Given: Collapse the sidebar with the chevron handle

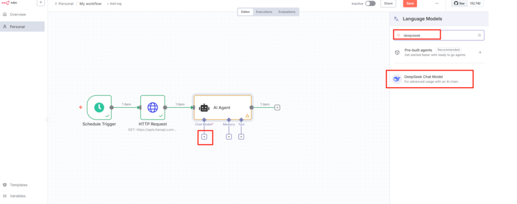Looking at the screenshot, I should [47, 120].
